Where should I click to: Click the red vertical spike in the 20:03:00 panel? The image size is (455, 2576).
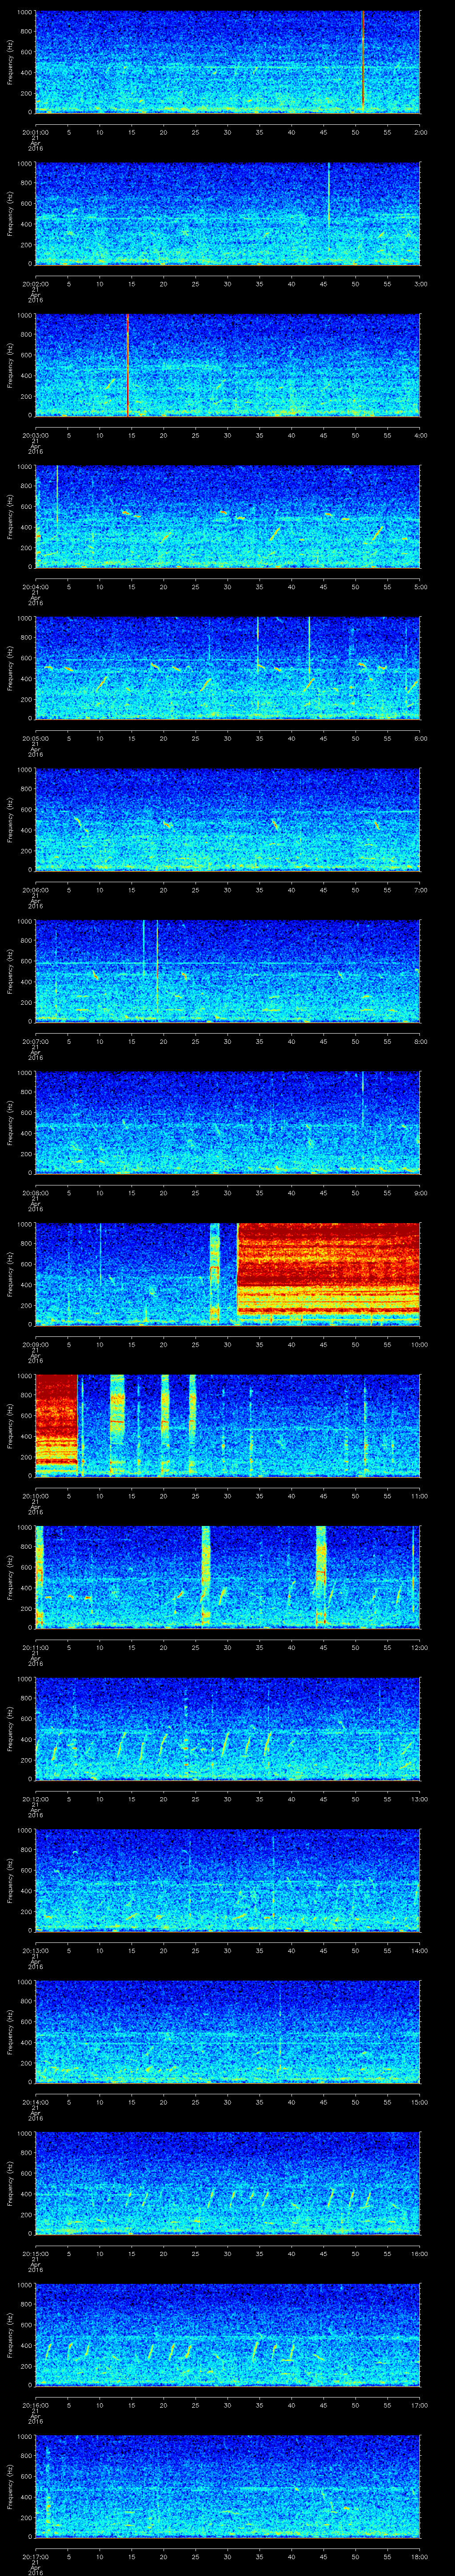point(128,364)
